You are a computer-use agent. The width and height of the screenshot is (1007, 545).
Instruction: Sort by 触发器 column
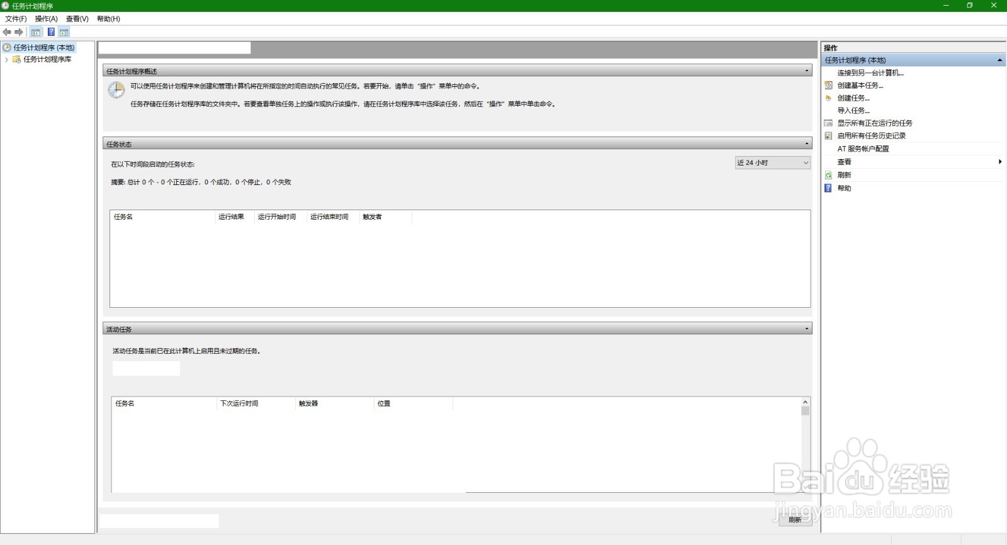[335, 403]
